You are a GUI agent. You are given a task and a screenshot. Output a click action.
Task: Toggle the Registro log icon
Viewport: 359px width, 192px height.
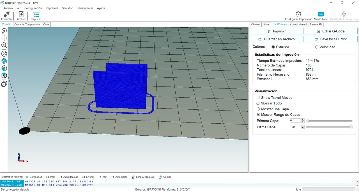click(x=36, y=14)
